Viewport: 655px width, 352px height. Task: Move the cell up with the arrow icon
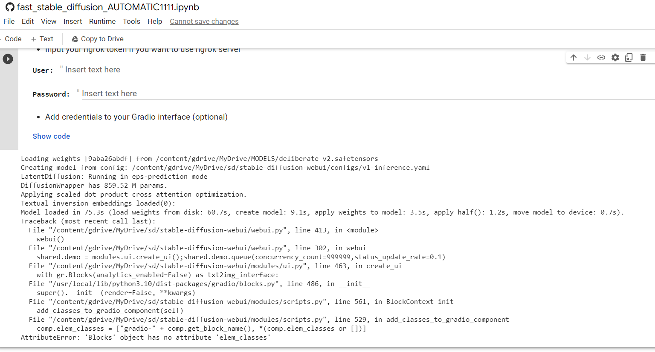[574, 57]
